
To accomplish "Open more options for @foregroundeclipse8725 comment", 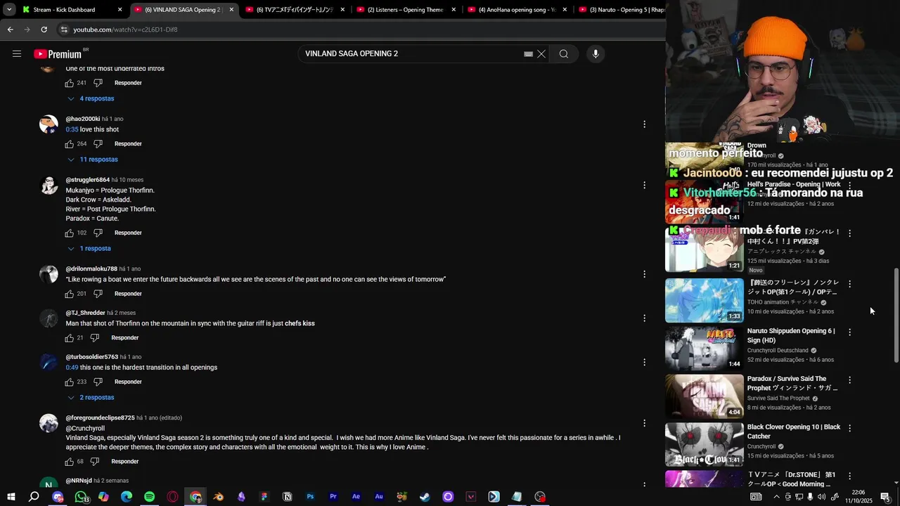I will coord(644,423).
